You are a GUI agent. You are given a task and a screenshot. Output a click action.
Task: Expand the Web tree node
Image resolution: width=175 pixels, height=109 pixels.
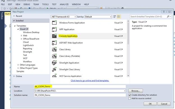pos(21,36)
